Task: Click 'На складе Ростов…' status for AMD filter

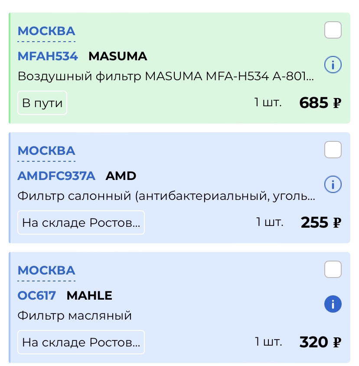Action: tap(81, 223)
